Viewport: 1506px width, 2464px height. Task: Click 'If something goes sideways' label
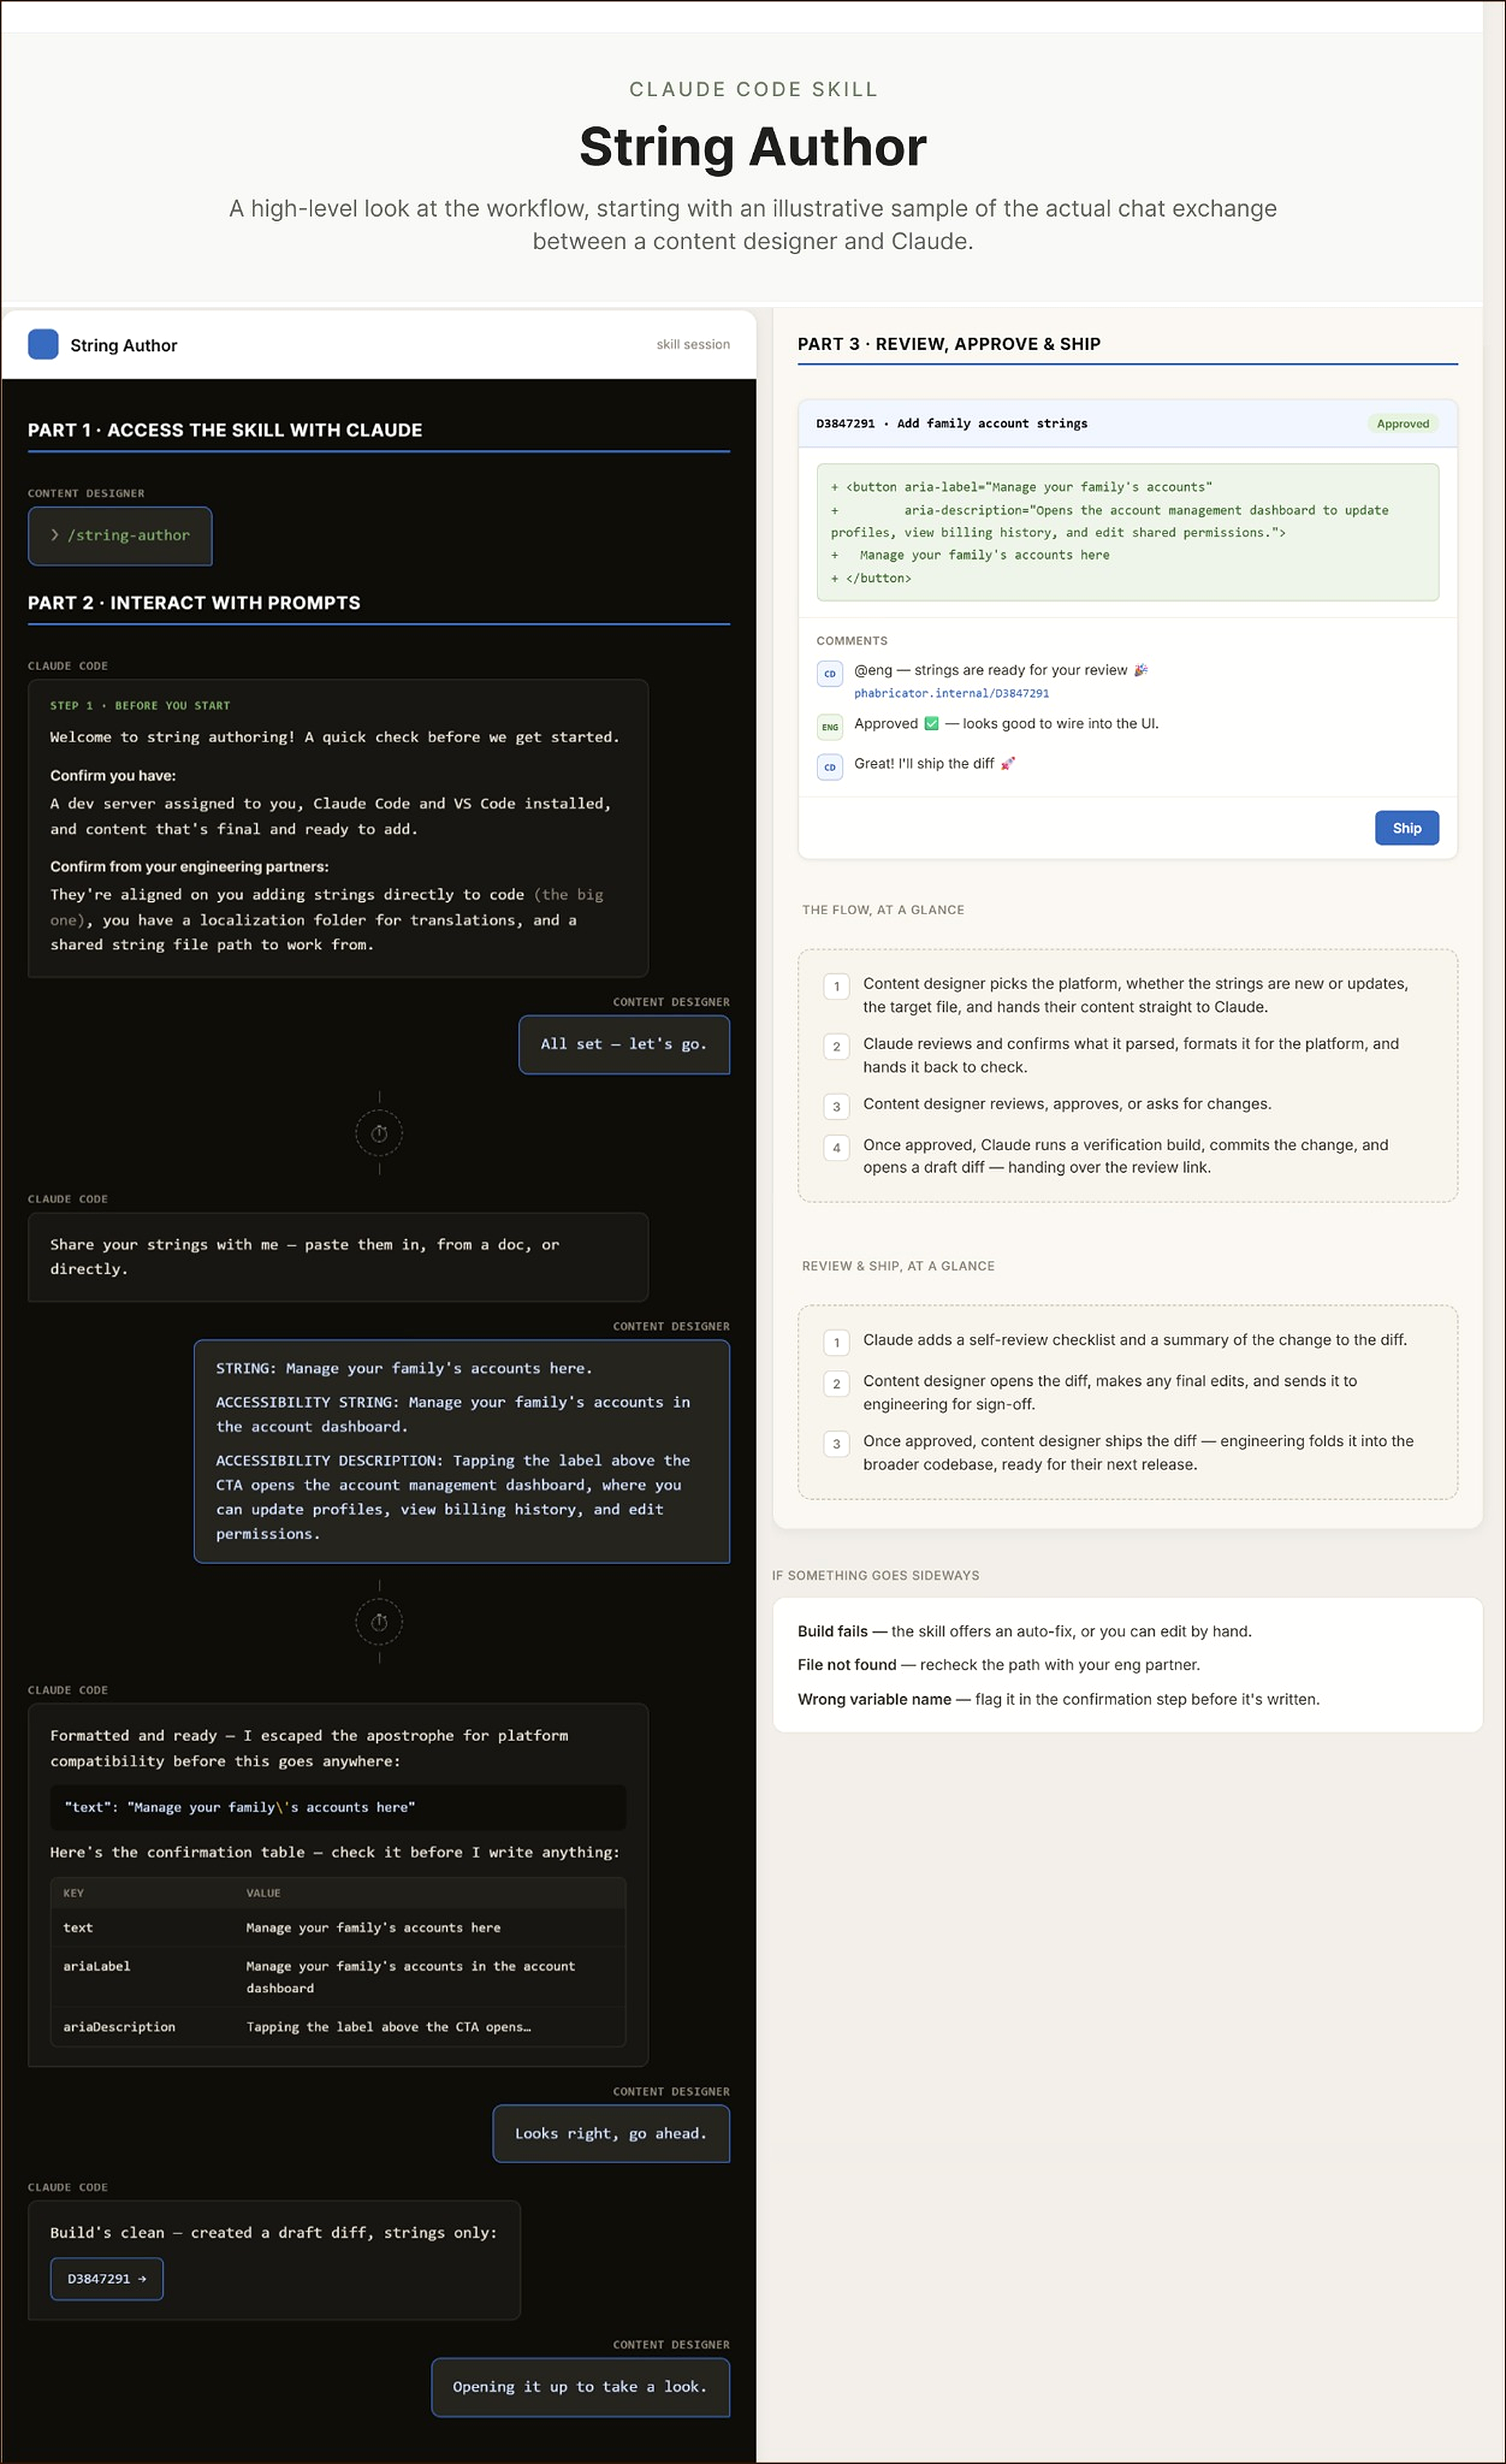click(x=875, y=1575)
